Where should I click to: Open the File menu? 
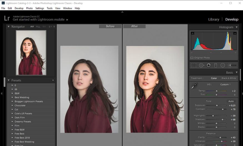3,8
